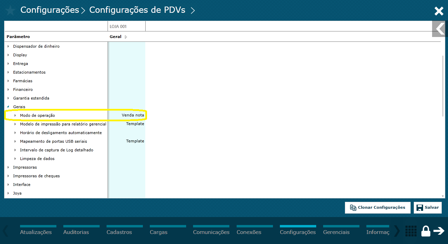The height and width of the screenshot is (244, 448).
Task: Select the Limpeza de dados row label
Action: [x=37, y=159]
